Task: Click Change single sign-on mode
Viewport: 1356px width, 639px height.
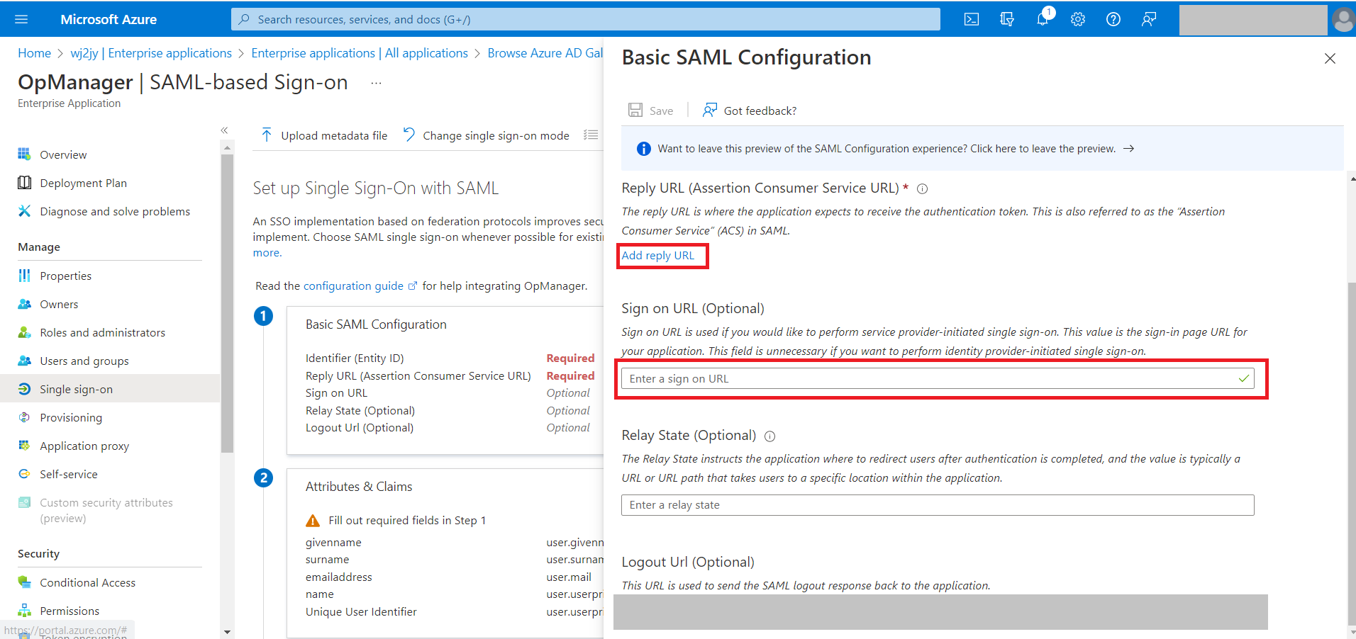Action: (487, 135)
